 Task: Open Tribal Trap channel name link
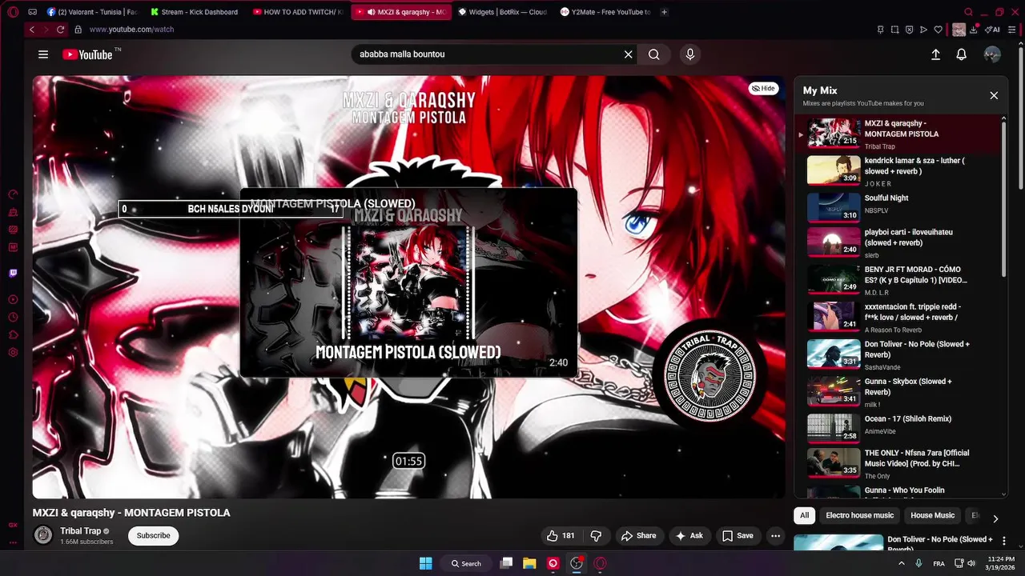(80, 531)
